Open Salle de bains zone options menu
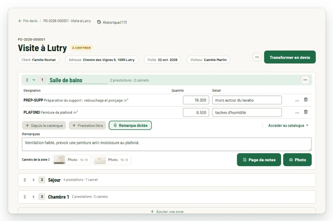333x221 pixels. (305, 80)
